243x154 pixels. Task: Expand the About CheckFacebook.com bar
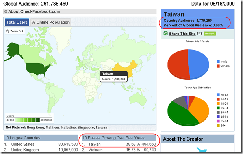(80, 11)
